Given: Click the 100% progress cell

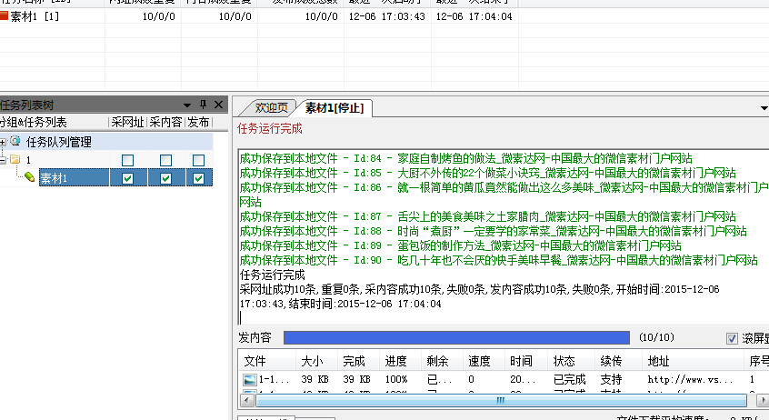Looking at the screenshot, I should pyautogui.click(x=396, y=379).
